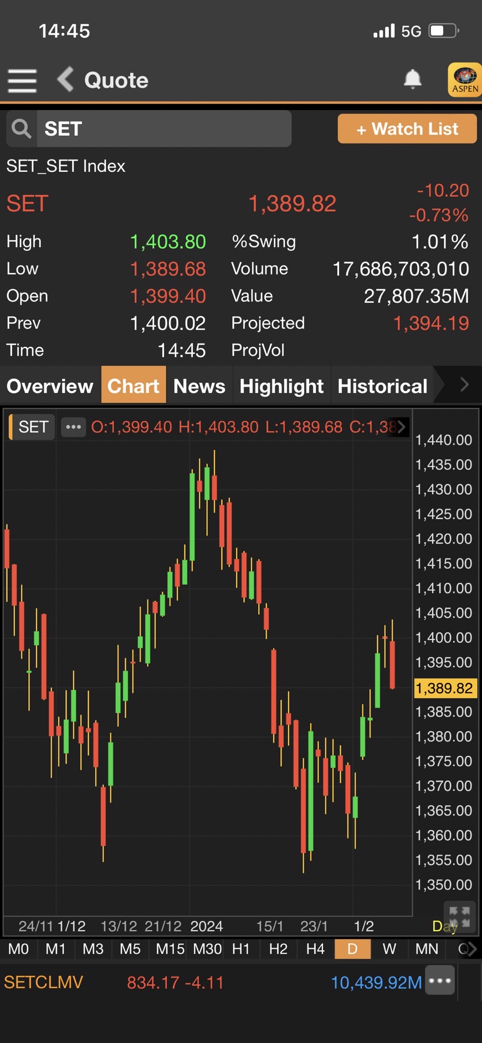
Task: Switch to the Overview tab
Action: 50,386
